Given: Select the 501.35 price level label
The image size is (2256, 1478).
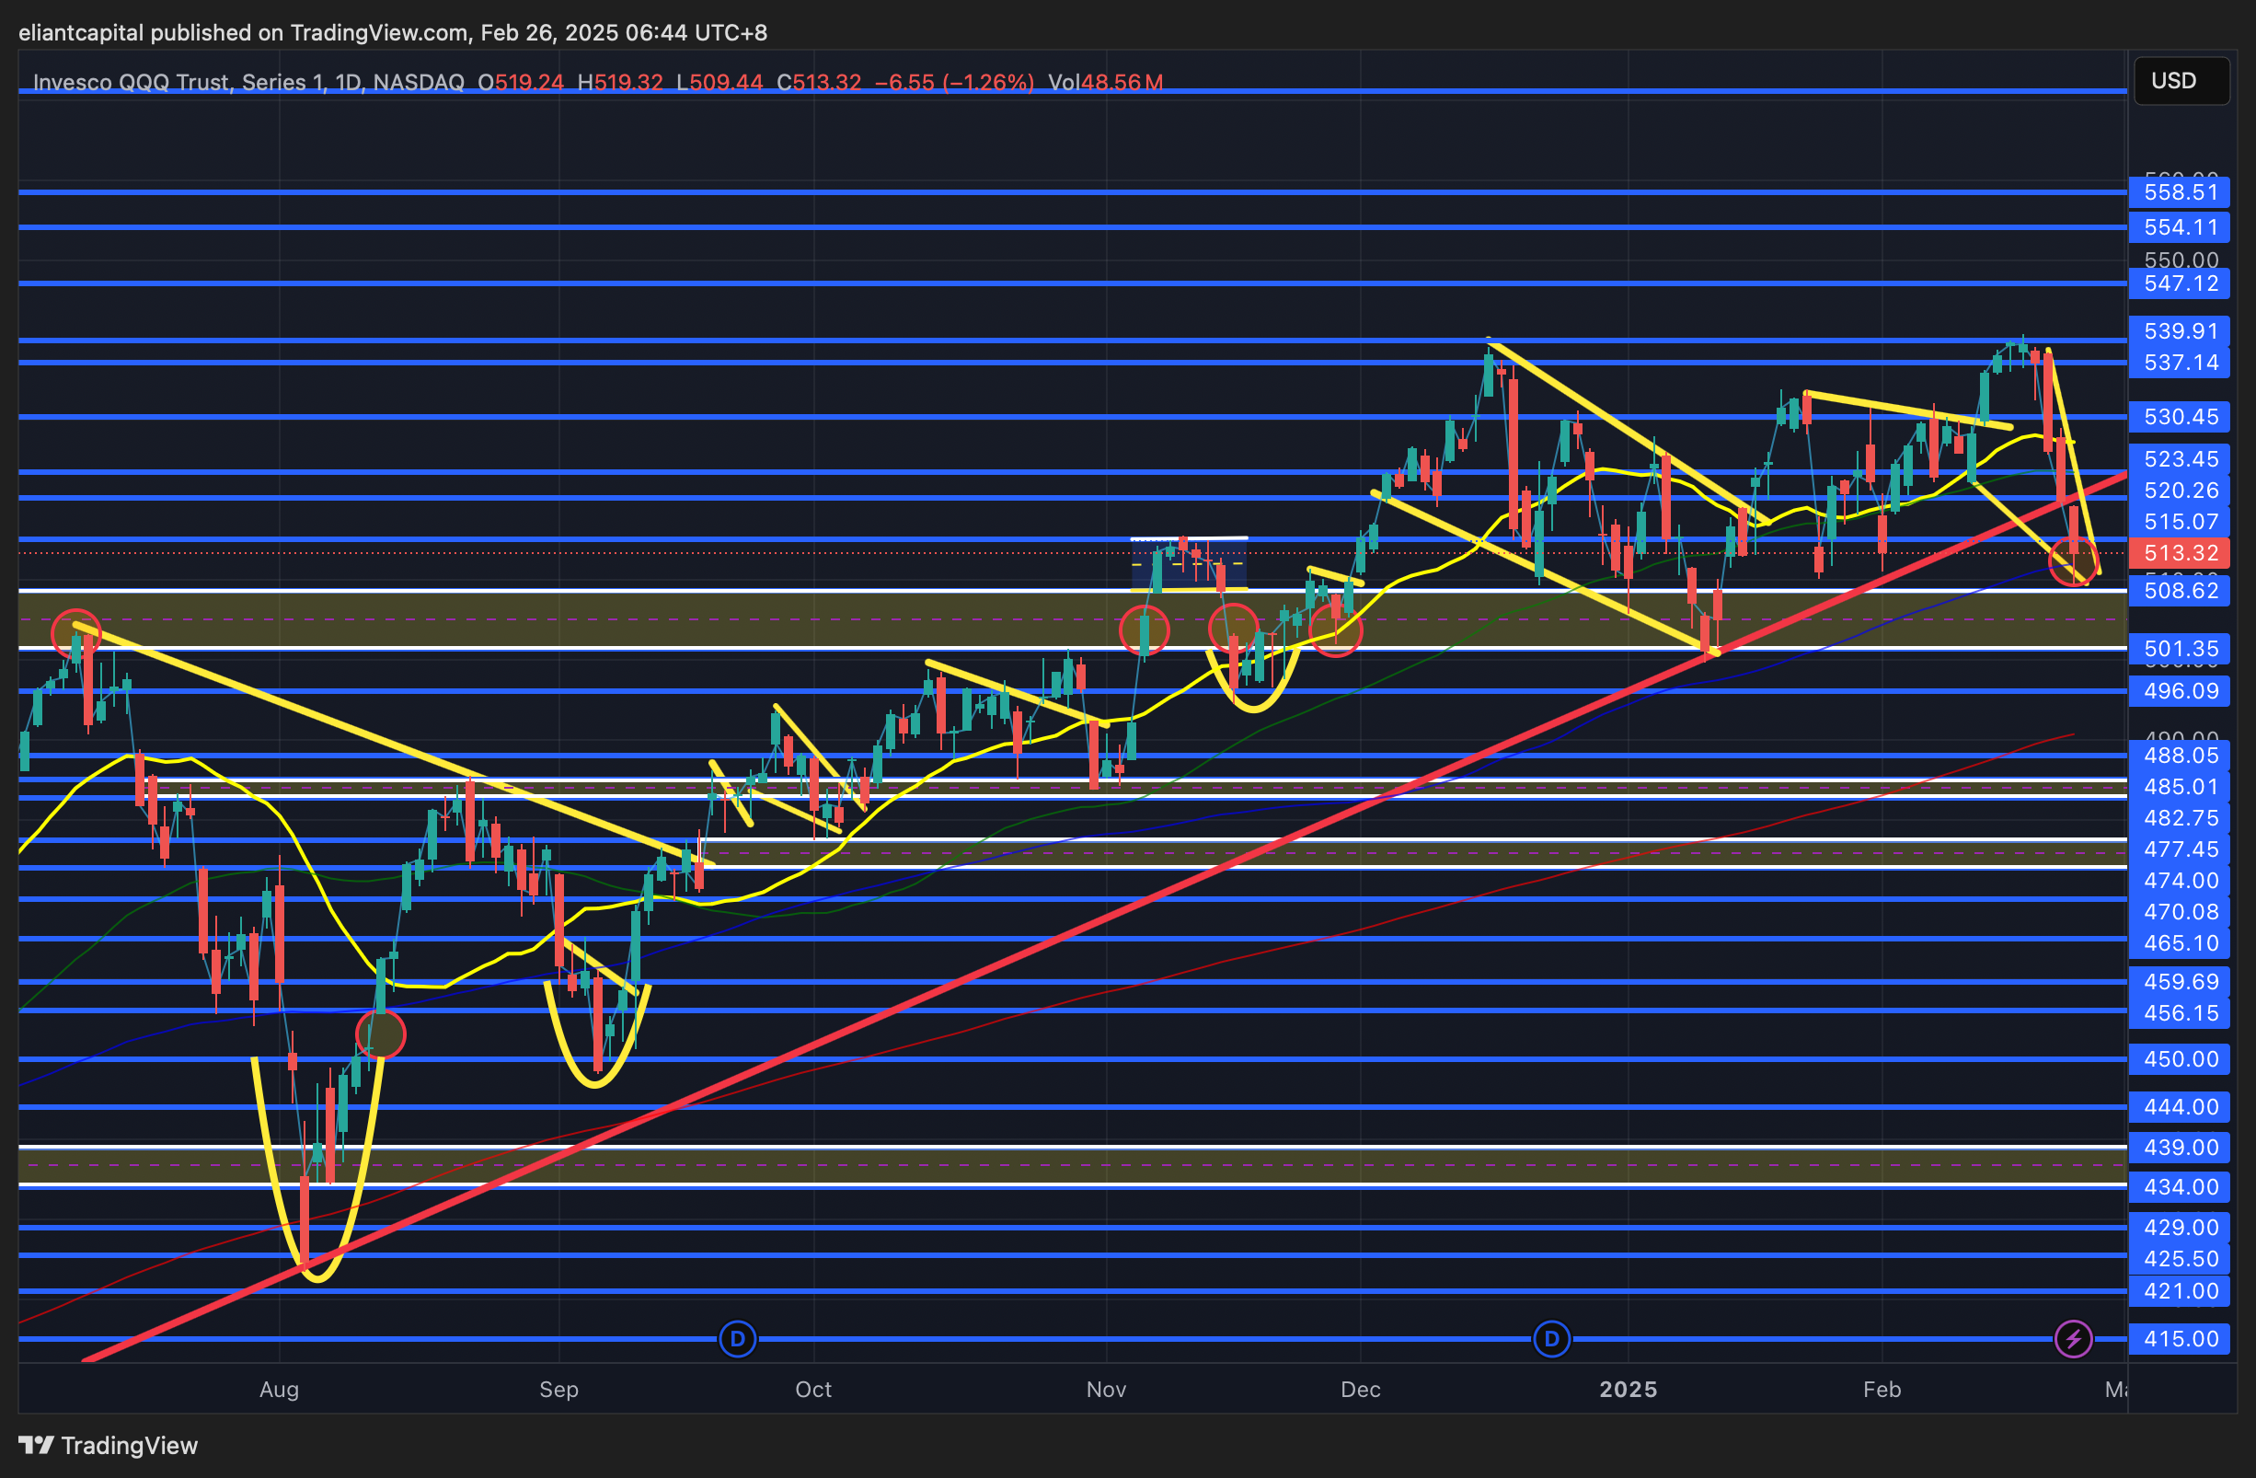Looking at the screenshot, I should tap(2181, 650).
